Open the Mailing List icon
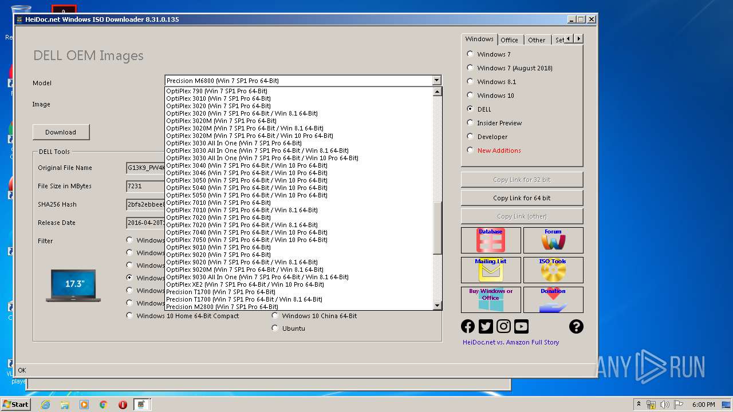The width and height of the screenshot is (733, 412). click(491, 270)
